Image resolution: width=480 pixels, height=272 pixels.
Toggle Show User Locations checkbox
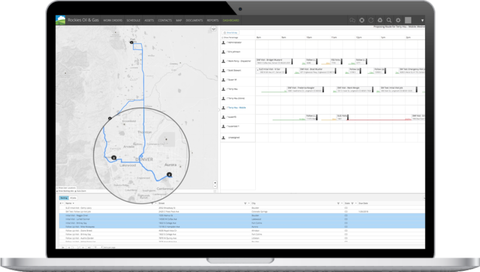point(57,188)
